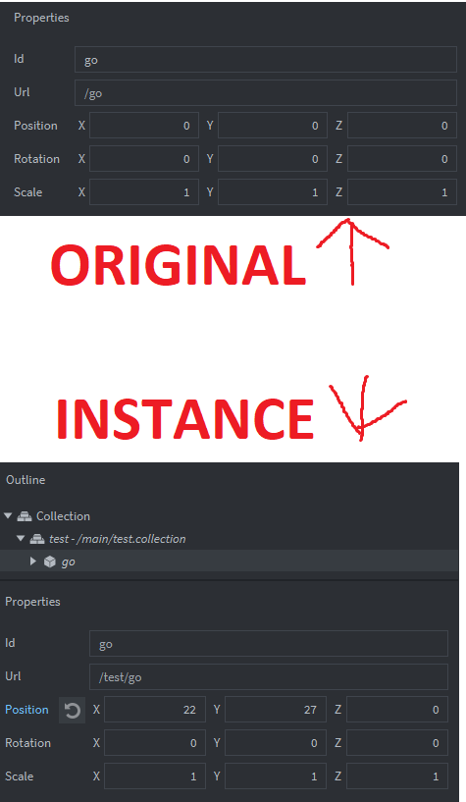
Task: Click the original Scale label
Action: click(x=28, y=191)
